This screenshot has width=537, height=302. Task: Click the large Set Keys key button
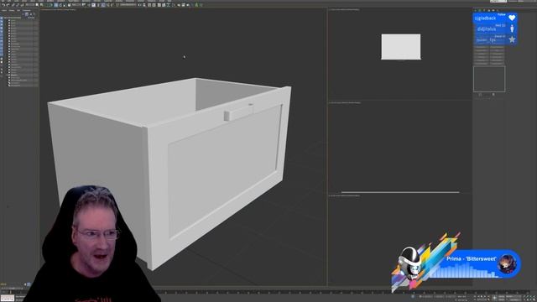tap(494, 298)
